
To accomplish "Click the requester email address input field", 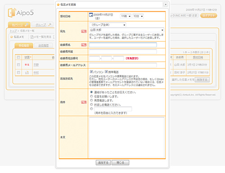I will 123,65.
